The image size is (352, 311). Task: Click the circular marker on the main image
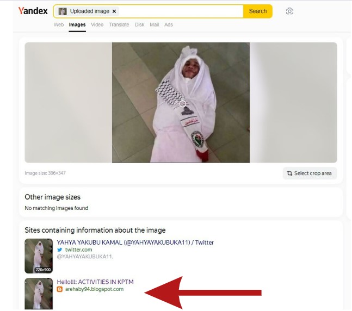tap(183, 103)
